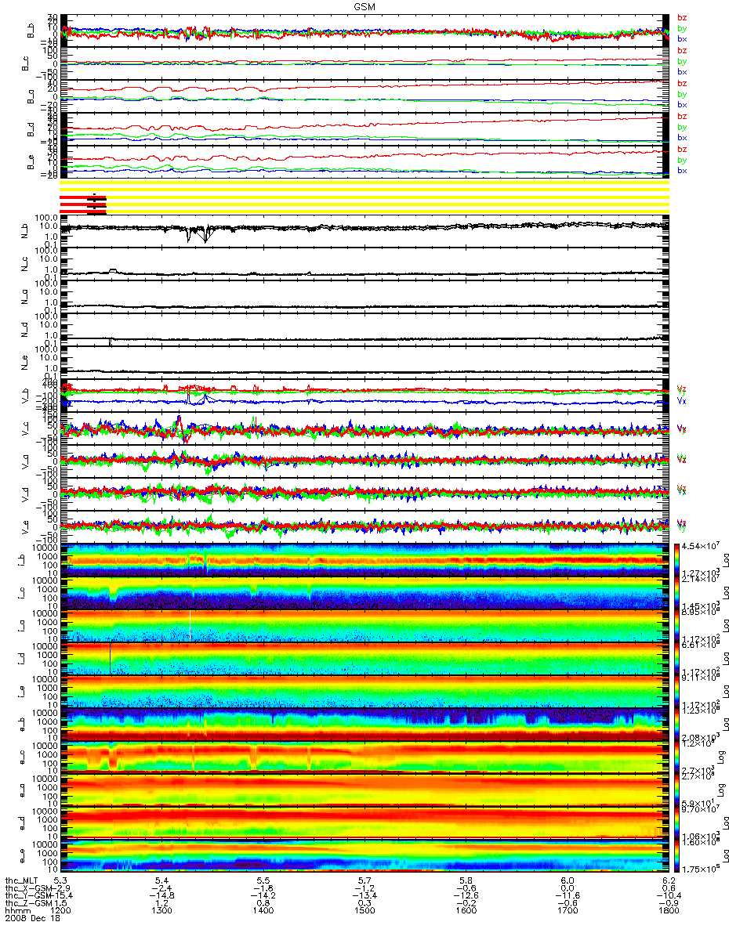This screenshot has width=729, height=940.
Task: Open the i_c spectrogram color bar
Action: (676, 591)
